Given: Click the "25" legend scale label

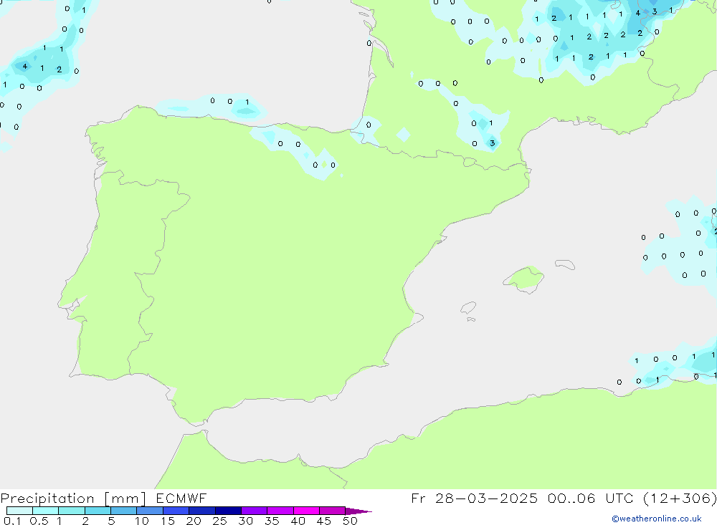Looking at the screenshot, I should tap(219, 521).
